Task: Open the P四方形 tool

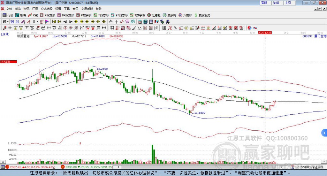Action: pos(48,15)
